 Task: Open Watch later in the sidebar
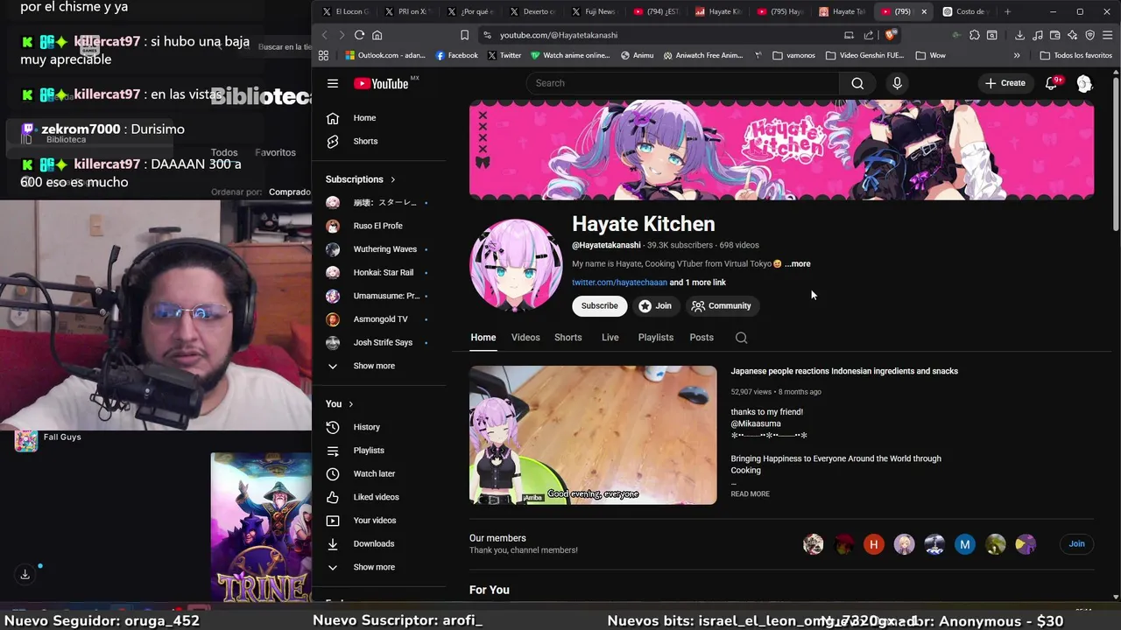click(x=373, y=473)
